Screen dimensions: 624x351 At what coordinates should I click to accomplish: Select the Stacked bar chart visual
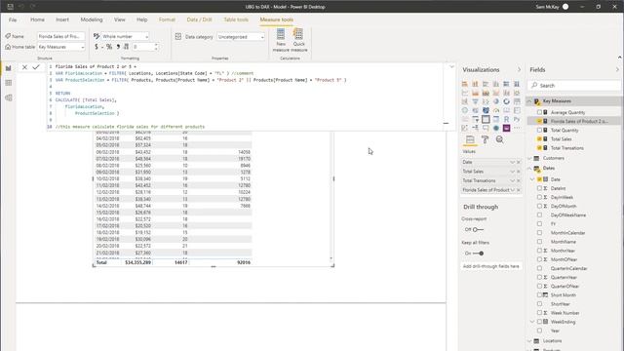[x=465, y=84]
